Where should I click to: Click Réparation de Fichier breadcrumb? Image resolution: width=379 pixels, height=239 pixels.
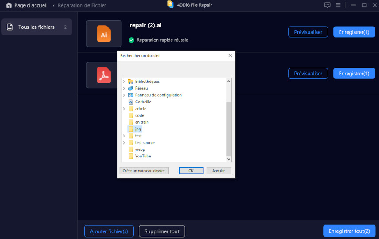point(82,5)
